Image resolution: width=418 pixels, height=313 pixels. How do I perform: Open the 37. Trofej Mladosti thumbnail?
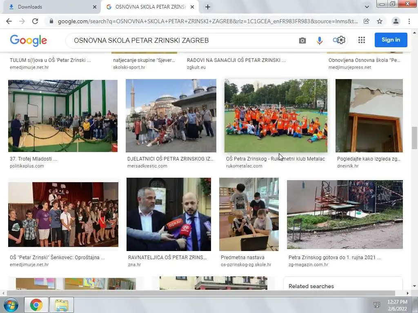63,116
